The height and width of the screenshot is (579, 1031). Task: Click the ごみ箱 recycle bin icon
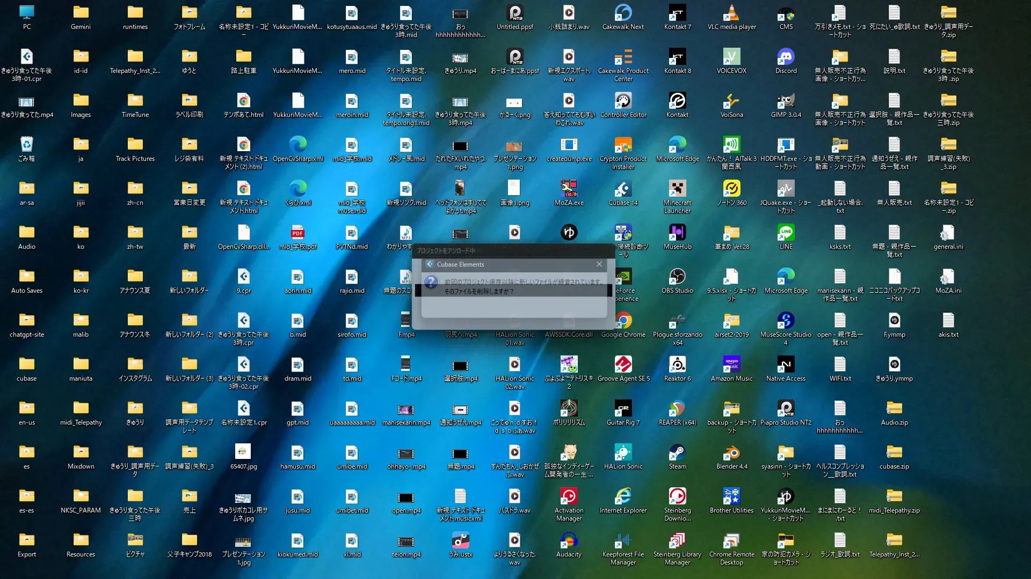coord(26,145)
